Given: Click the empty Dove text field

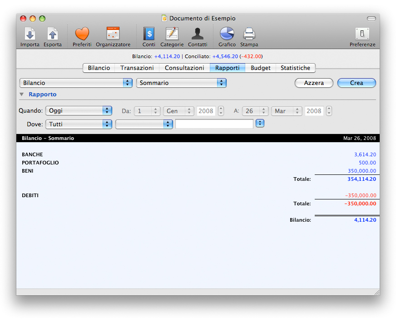Looking at the screenshot, I should click(x=214, y=124).
